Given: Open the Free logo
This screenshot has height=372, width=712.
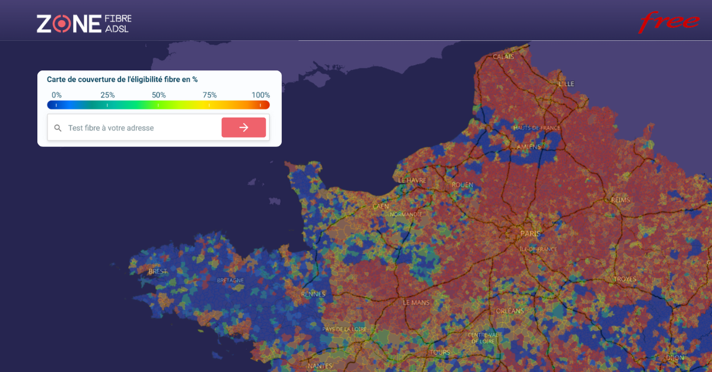Looking at the screenshot, I should (669, 21).
